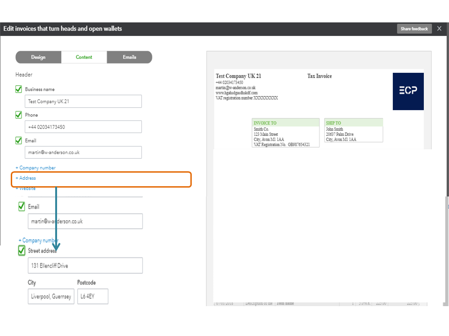449x336 pixels.
Task: Edit the Business name field Test Company UK 21
Action: 83,101
